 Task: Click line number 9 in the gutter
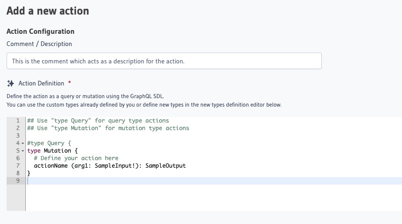pos(17,181)
